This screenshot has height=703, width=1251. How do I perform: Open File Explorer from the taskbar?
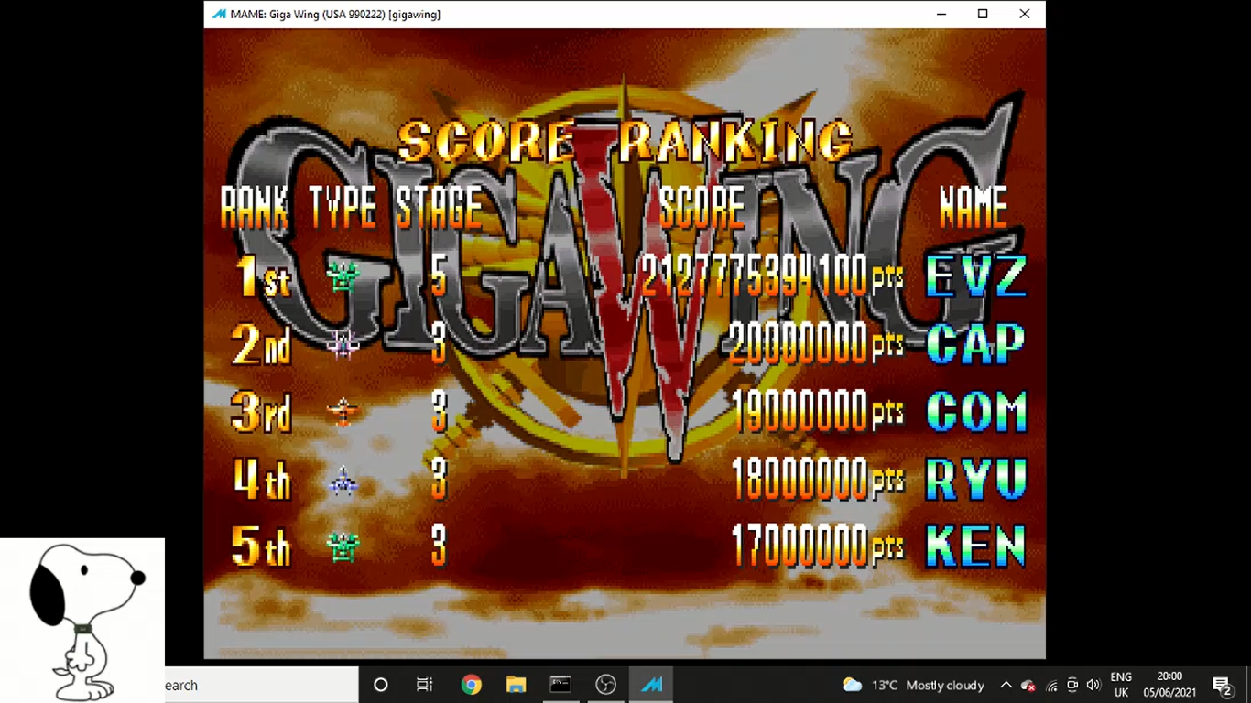[516, 685]
